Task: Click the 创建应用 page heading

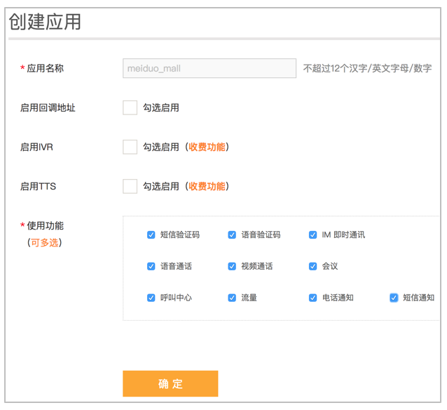Action: pos(45,22)
